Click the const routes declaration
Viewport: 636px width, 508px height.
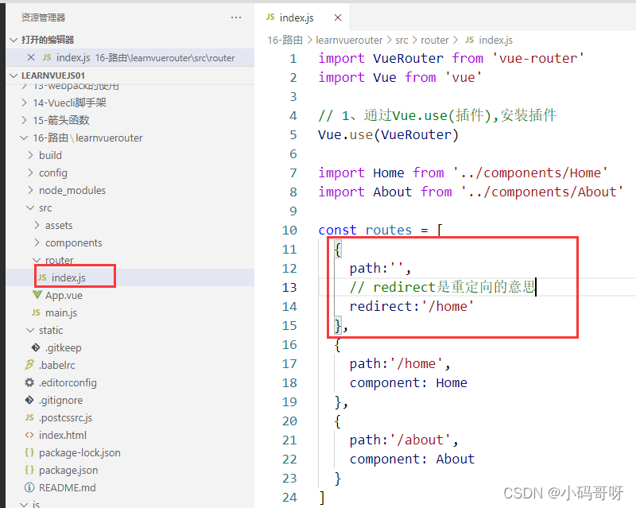(380, 230)
